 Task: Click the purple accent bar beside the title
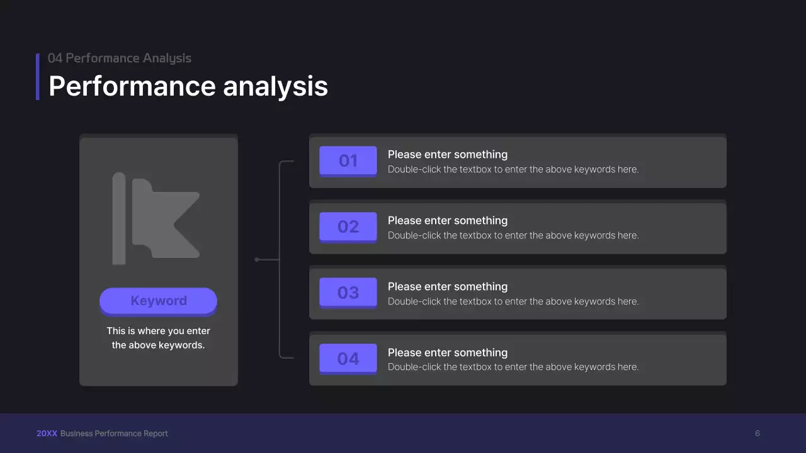click(x=38, y=77)
